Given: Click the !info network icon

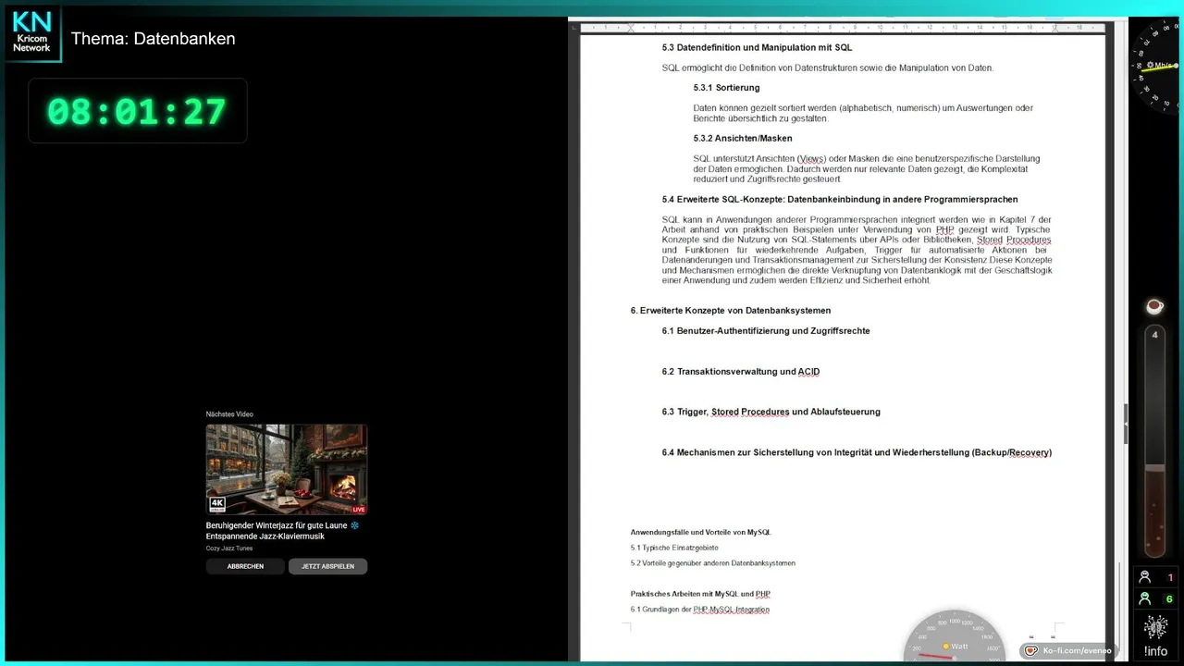Looking at the screenshot, I should (x=1155, y=629).
